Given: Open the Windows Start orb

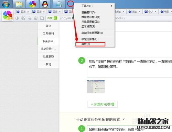Looking at the screenshot, I should click(x=6, y=4).
